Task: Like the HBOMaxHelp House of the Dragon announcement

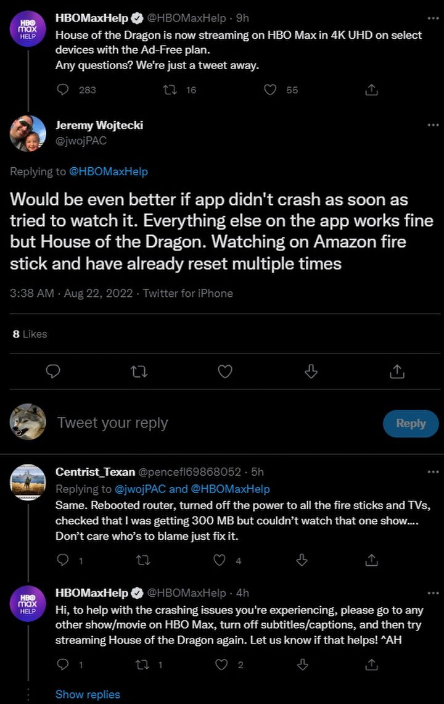Action: (x=269, y=90)
